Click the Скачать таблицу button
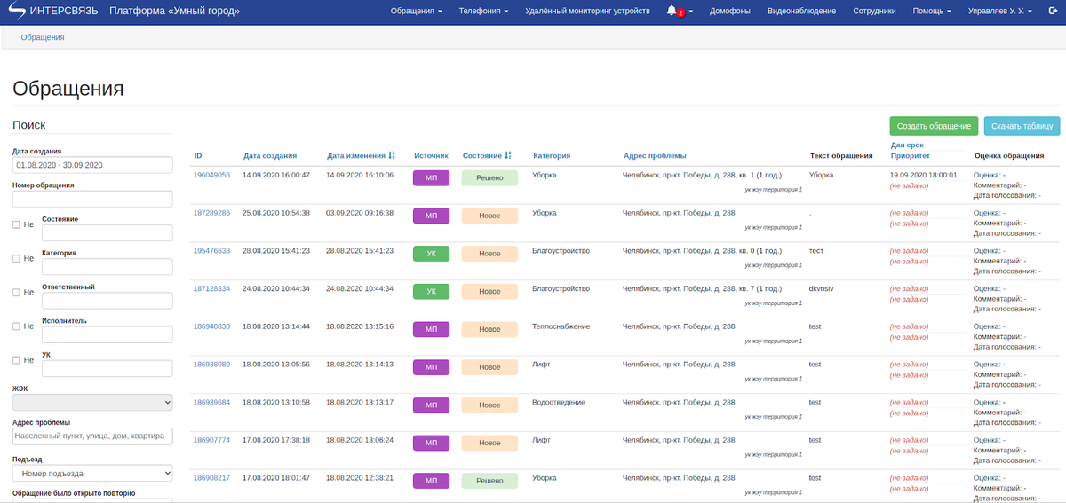 tap(1022, 126)
